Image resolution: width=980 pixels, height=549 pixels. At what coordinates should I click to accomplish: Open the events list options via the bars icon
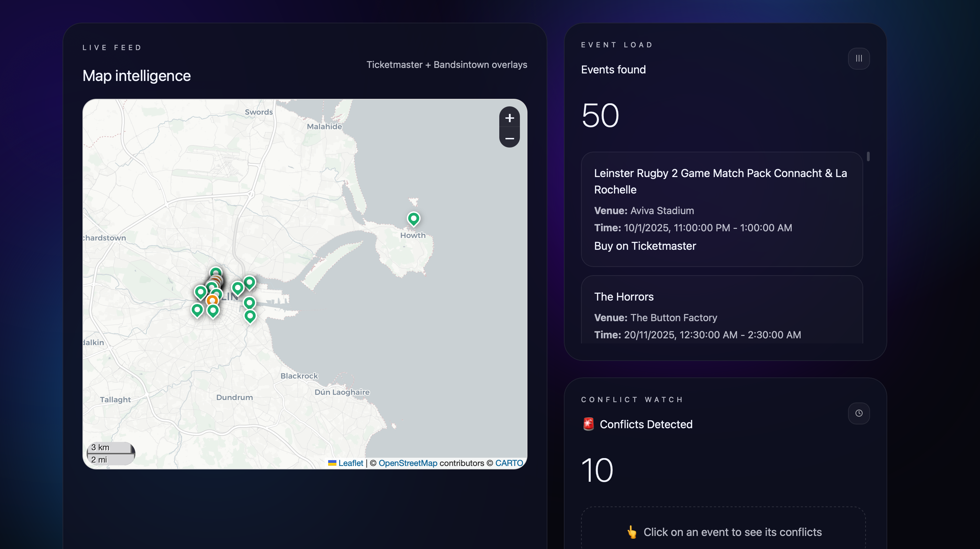[x=859, y=58]
